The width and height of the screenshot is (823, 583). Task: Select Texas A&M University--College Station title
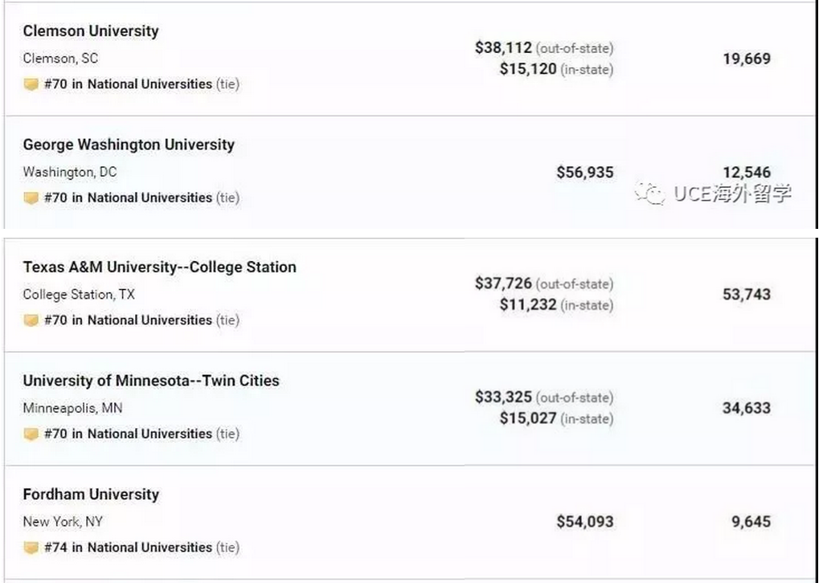point(159,267)
